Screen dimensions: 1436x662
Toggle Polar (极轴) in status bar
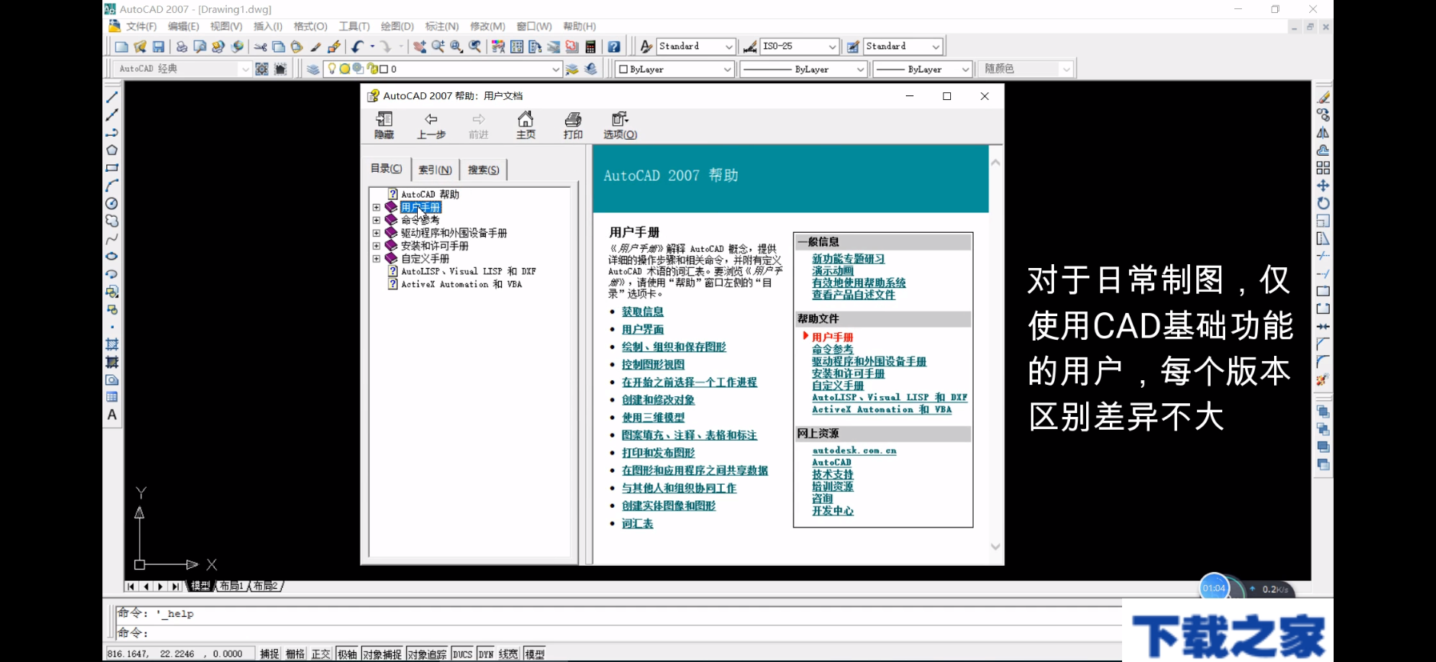(x=347, y=654)
